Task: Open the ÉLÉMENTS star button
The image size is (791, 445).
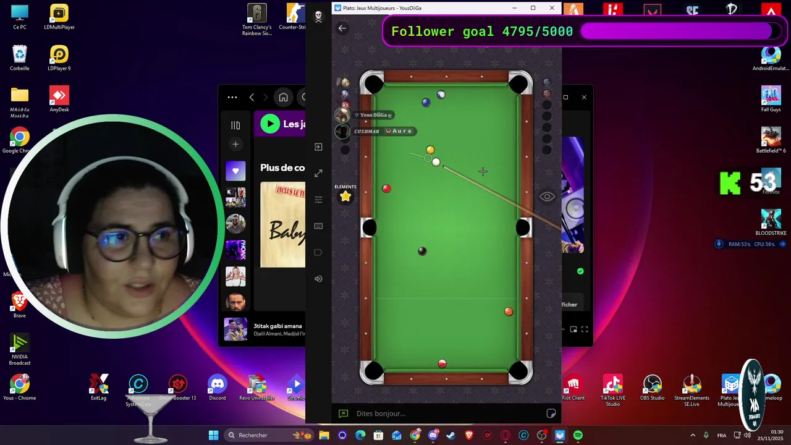Action: (345, 197)
